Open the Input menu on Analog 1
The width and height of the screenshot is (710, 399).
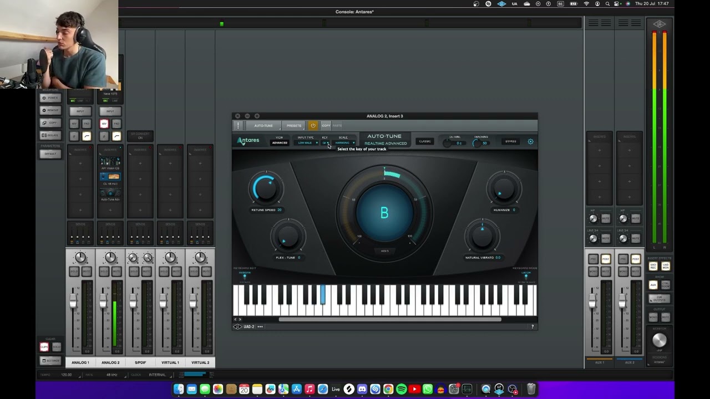pos(80,111)
